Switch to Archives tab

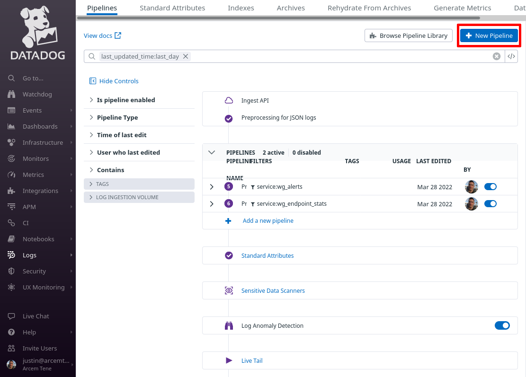pyautogui.click(x=291, y=8)
